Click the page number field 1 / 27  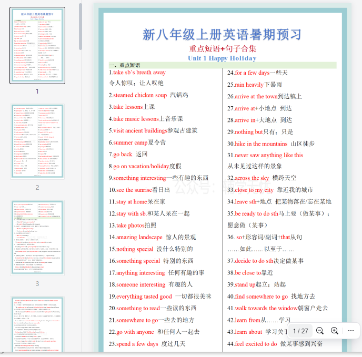coord(300,331)
